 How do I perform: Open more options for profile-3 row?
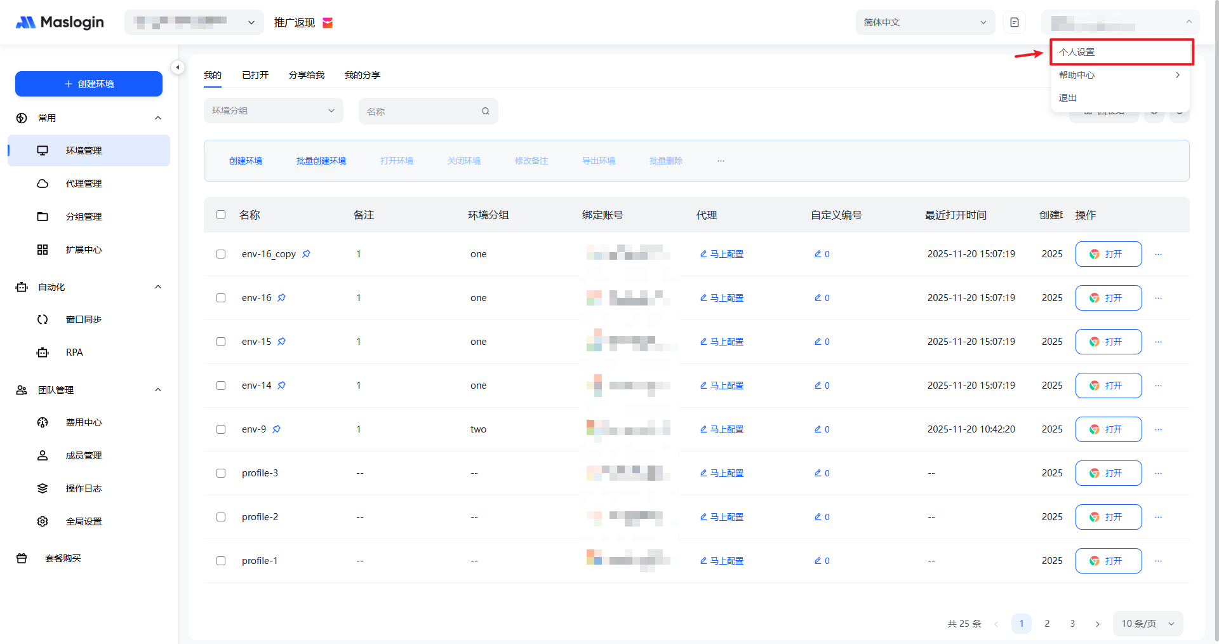pyautogui.click(x=1158, y=473)
